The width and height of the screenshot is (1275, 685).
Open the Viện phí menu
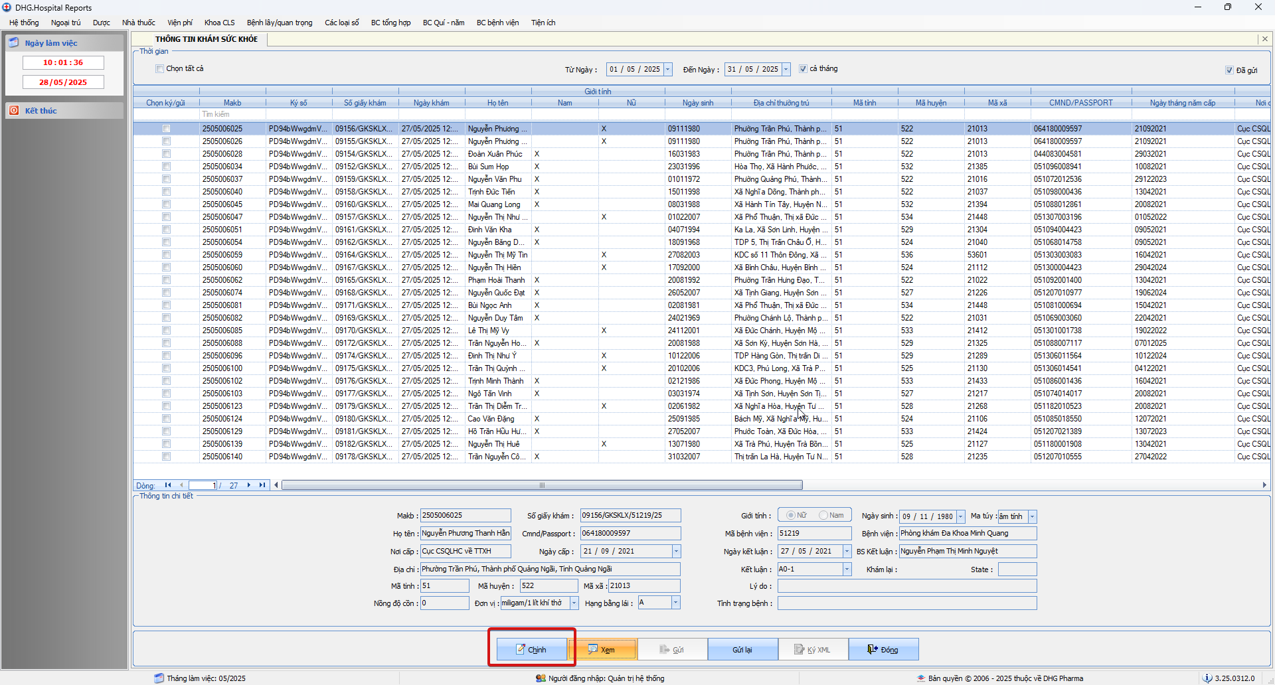coord(180,23)
